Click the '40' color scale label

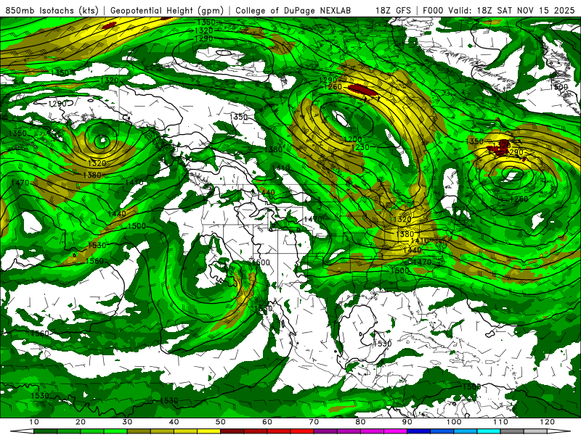(x=174, y=422)
